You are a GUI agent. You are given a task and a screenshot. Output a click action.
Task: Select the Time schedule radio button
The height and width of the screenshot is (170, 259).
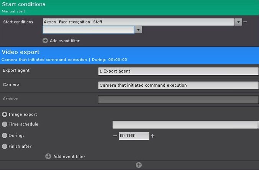click(x=5, y=124)
